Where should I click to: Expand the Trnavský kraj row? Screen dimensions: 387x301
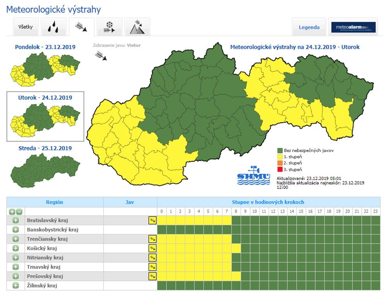pos(15,267)
